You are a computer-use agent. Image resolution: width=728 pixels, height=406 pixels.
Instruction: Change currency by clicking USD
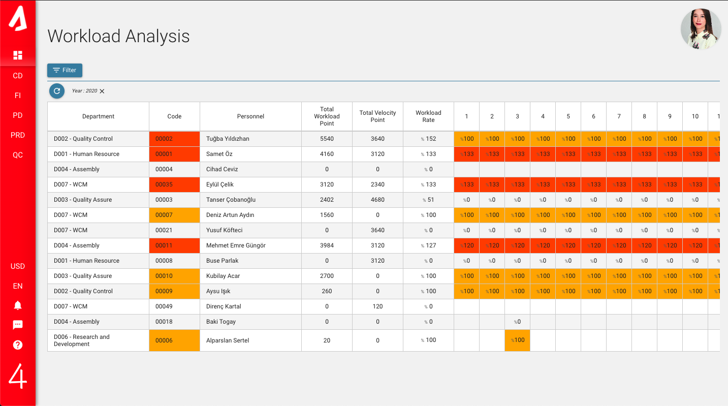17,266
